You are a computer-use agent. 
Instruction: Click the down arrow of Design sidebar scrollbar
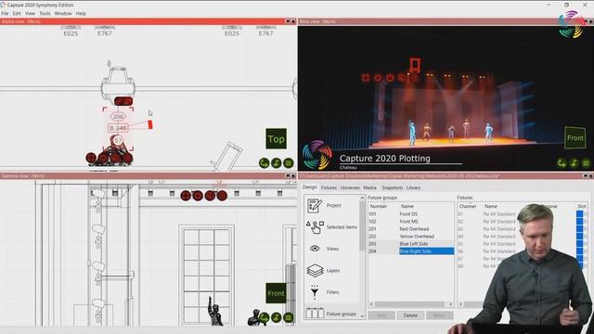[x=362, y=315]
